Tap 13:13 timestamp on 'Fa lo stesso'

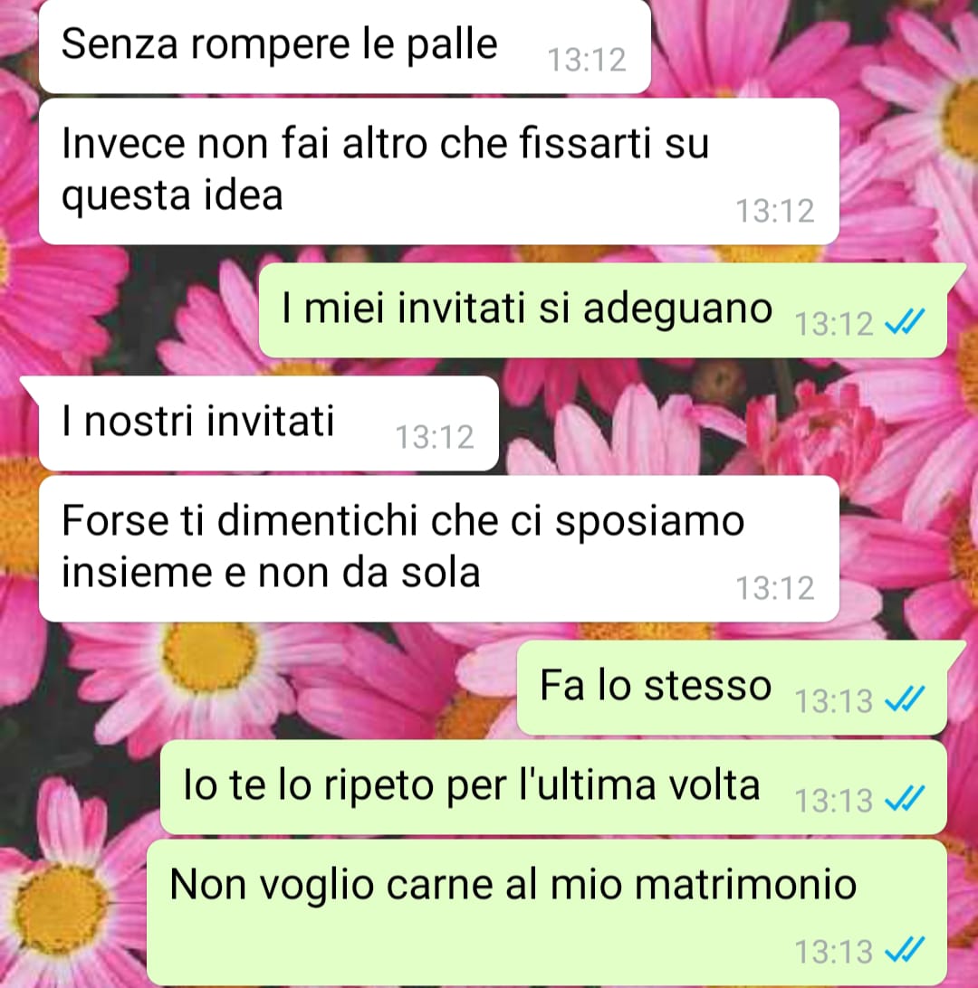[x=834, y=701]
